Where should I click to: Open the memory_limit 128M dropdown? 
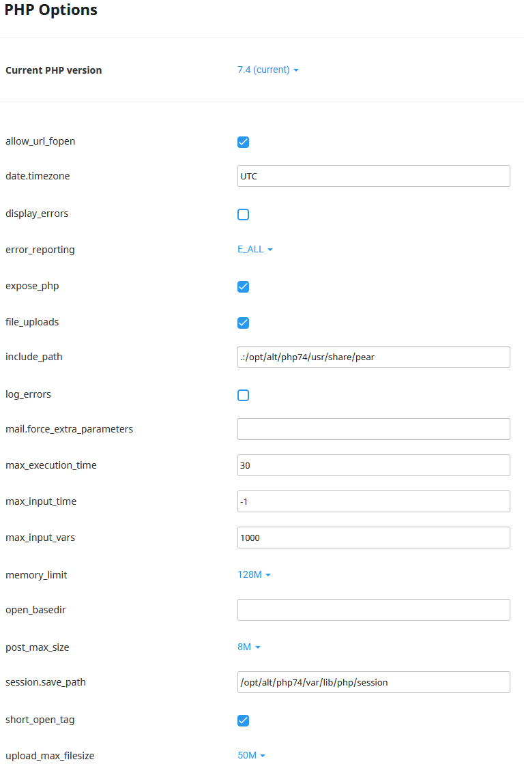pos(254,575)
